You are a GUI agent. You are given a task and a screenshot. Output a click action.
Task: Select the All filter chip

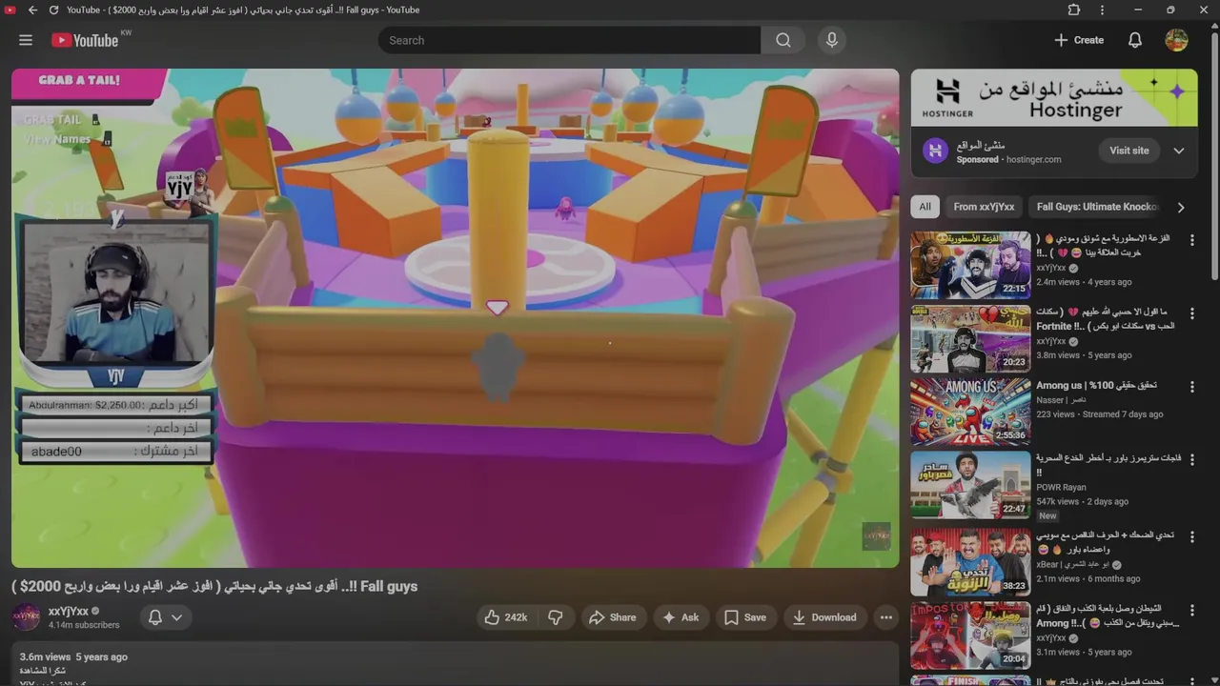tap(925, 207)
